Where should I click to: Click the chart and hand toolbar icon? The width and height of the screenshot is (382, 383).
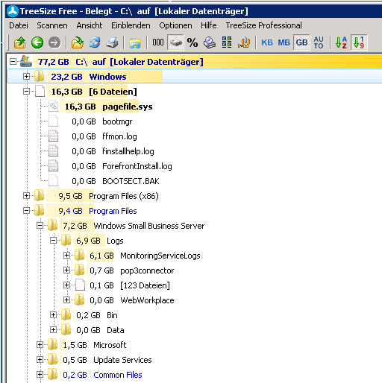(244, 42)
